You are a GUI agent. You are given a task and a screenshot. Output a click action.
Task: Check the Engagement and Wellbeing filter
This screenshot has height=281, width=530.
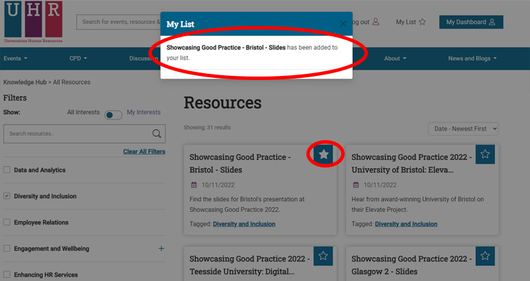point(7,248)
